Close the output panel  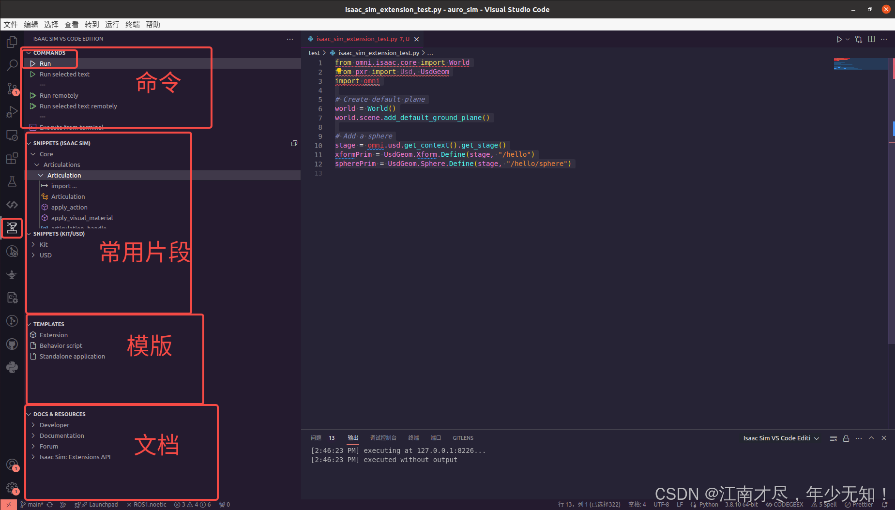pos(884,438)
